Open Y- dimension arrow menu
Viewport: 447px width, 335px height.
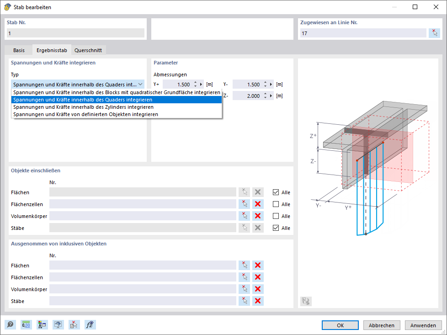click(271, 85)
